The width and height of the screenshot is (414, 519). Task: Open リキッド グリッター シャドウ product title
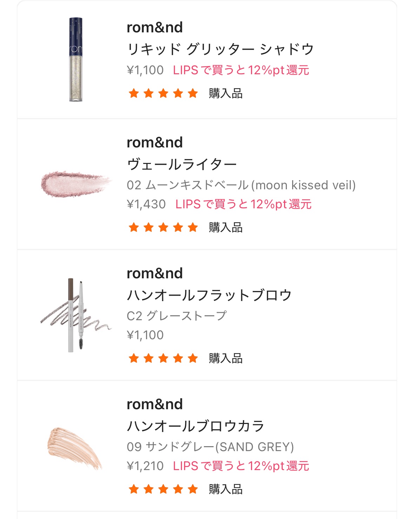(x=220, y=49)
